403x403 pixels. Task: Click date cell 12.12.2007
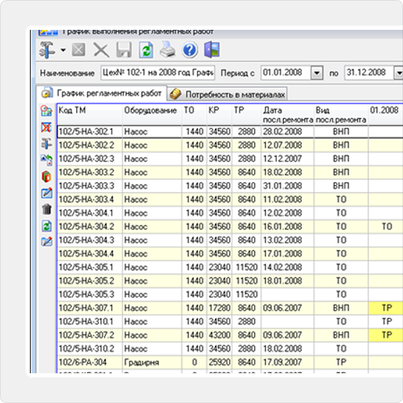(x=287, y=159)
